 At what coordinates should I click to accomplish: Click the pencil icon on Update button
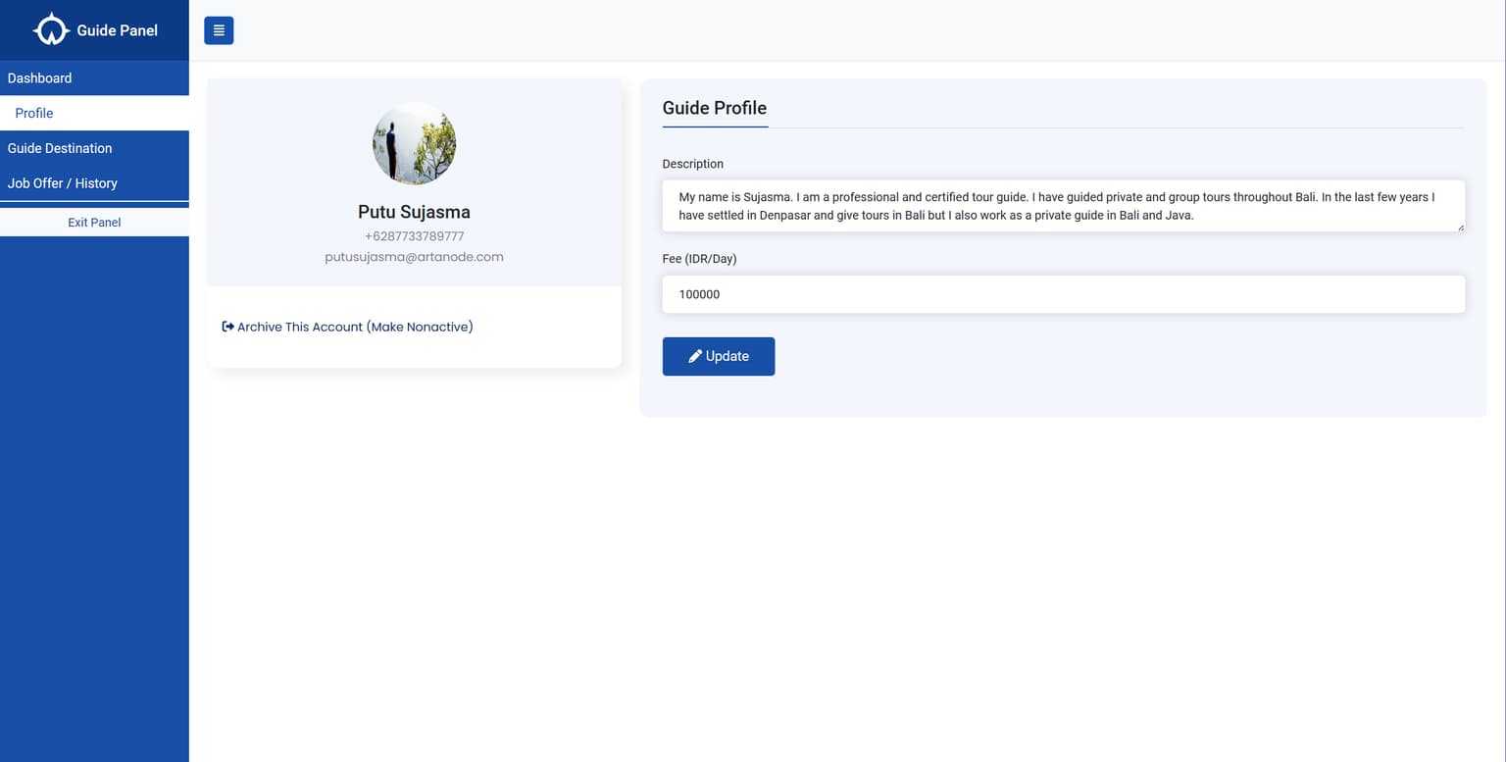tap(696, 356)
